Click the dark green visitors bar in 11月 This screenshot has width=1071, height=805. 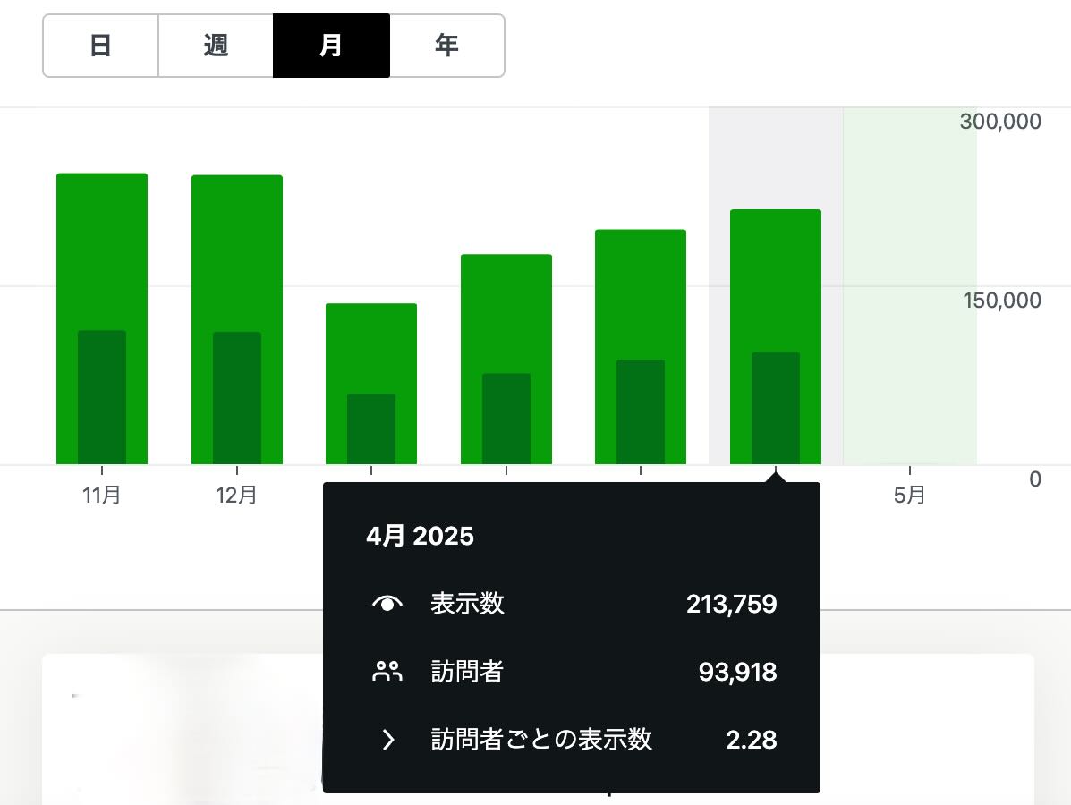pyautogui.click(x=102, y=397)
